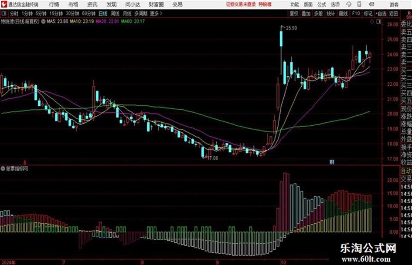Select the 周线 weekly period tab
Screen dimensions: 412x265
pyautogui.click(x=115, y=13)
